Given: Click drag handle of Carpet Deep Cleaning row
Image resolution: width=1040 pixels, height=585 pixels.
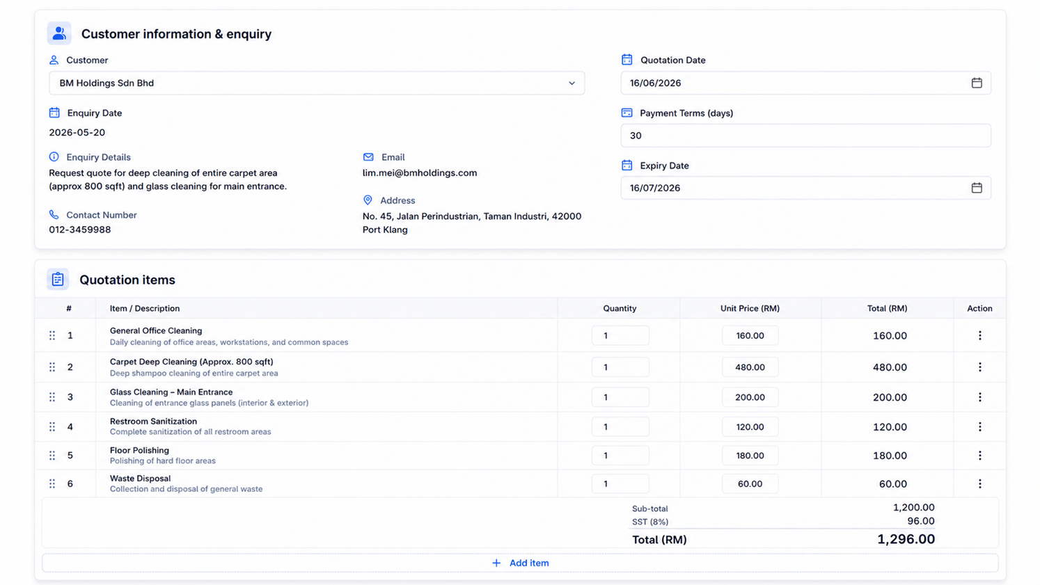Looking at the screenshot, I should click(52, 367).
